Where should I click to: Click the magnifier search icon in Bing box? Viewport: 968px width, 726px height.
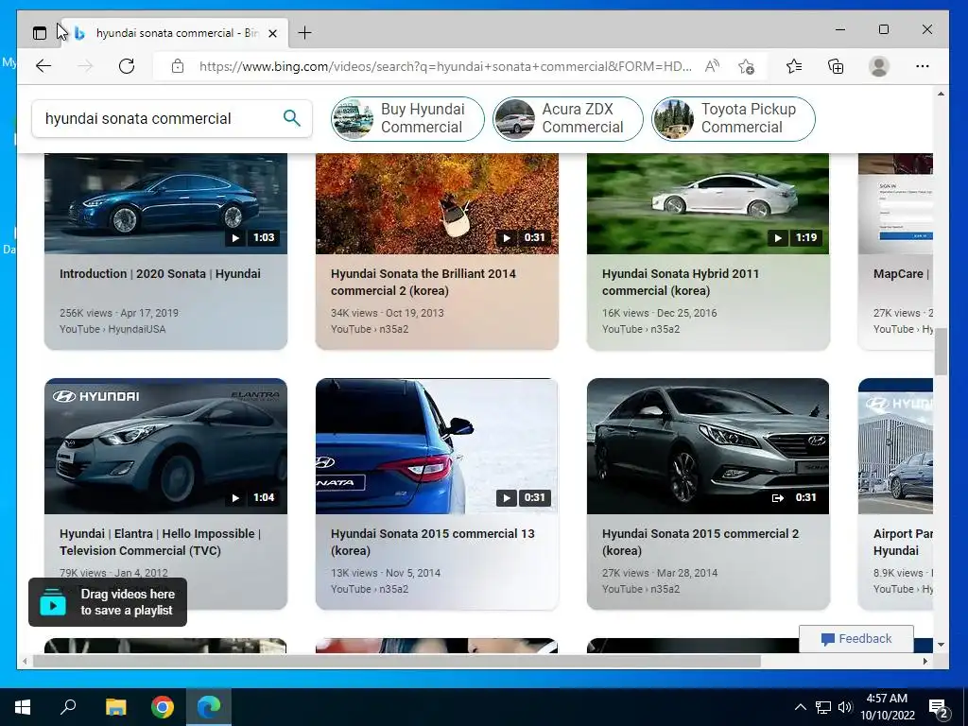pyautogui.click(x=291, y=118)
